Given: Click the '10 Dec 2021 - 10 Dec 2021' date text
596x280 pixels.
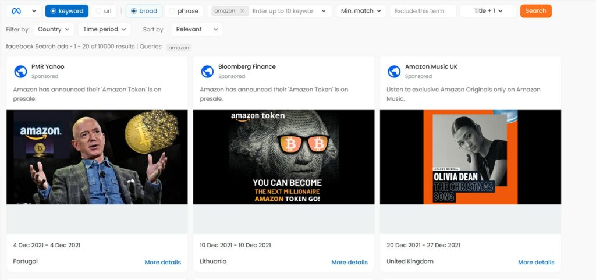Looking at the screenshot, I should point(235,245).
